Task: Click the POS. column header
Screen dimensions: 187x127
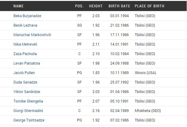Action: 79,6
